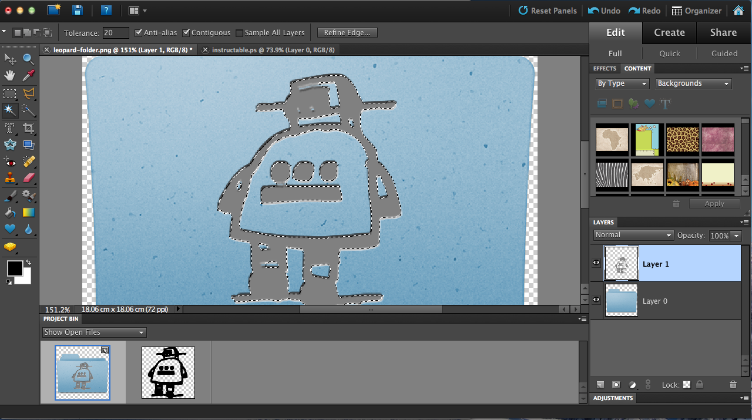Switch to Quick edit mode

click(669, 53)
